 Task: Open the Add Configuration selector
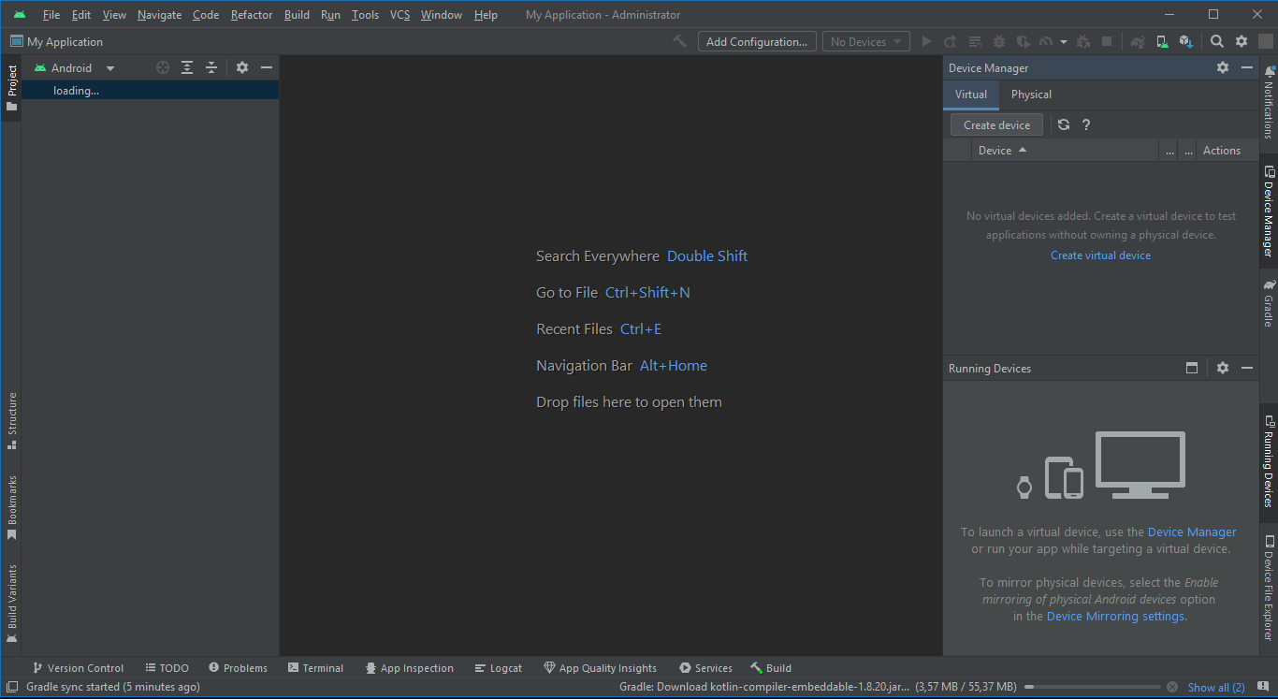click(756, 41)
